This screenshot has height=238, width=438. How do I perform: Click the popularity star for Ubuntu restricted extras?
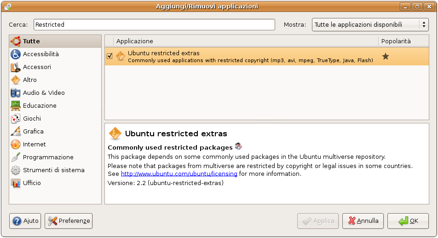tap(386, 56)
